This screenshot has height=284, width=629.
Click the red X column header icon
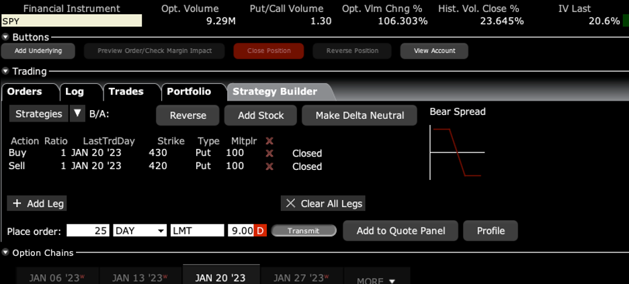[x=269, y=141]
